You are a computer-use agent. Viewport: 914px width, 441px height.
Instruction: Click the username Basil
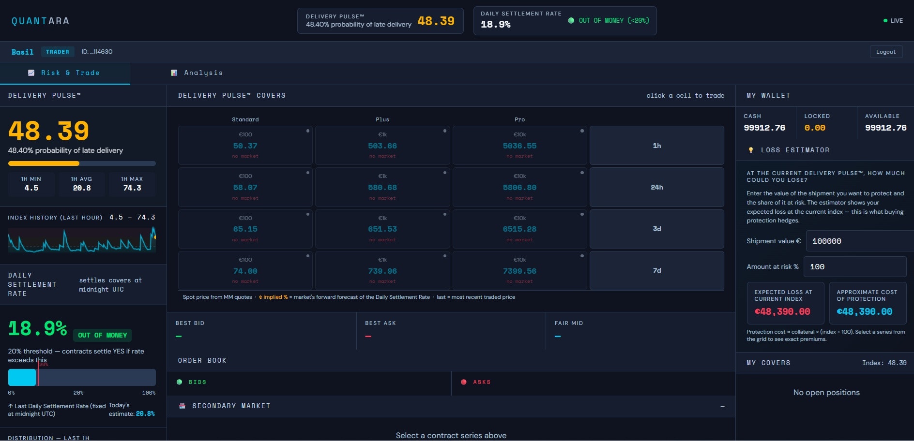point(22,52)
